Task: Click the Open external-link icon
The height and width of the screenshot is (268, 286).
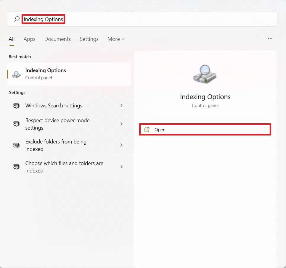Action: [x=147, y=130]
